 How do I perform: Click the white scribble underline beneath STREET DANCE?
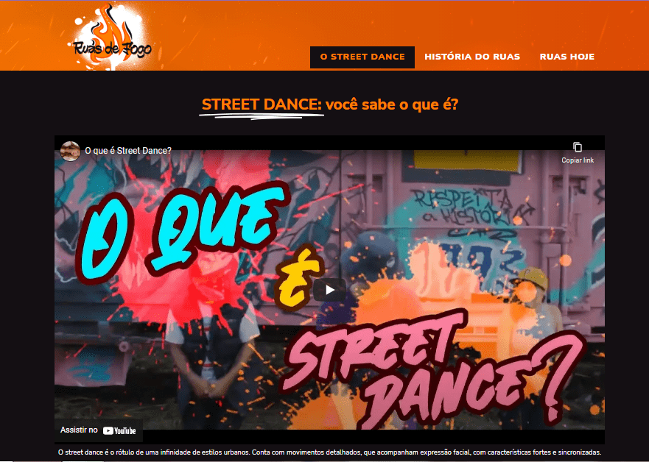[x=262, y=115]
